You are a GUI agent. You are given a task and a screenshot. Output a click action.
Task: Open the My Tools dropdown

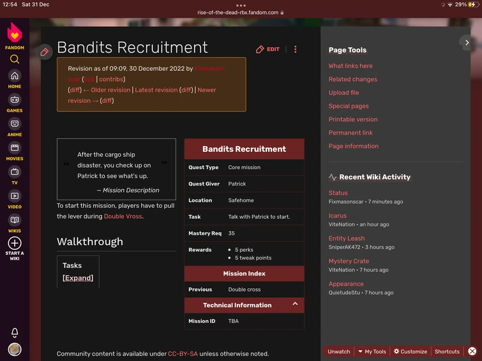point(372,351)
